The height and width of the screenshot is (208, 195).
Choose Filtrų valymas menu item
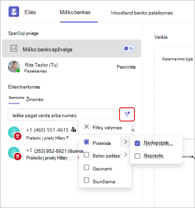(x=105, y=127)
